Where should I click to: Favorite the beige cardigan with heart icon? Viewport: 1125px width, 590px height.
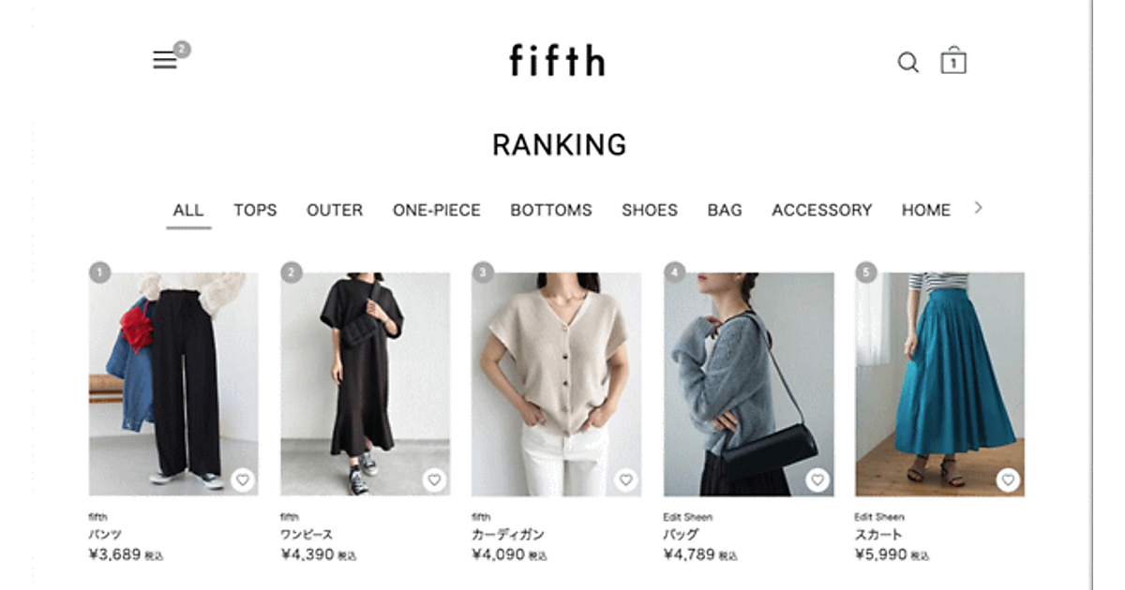pos(625,480)
